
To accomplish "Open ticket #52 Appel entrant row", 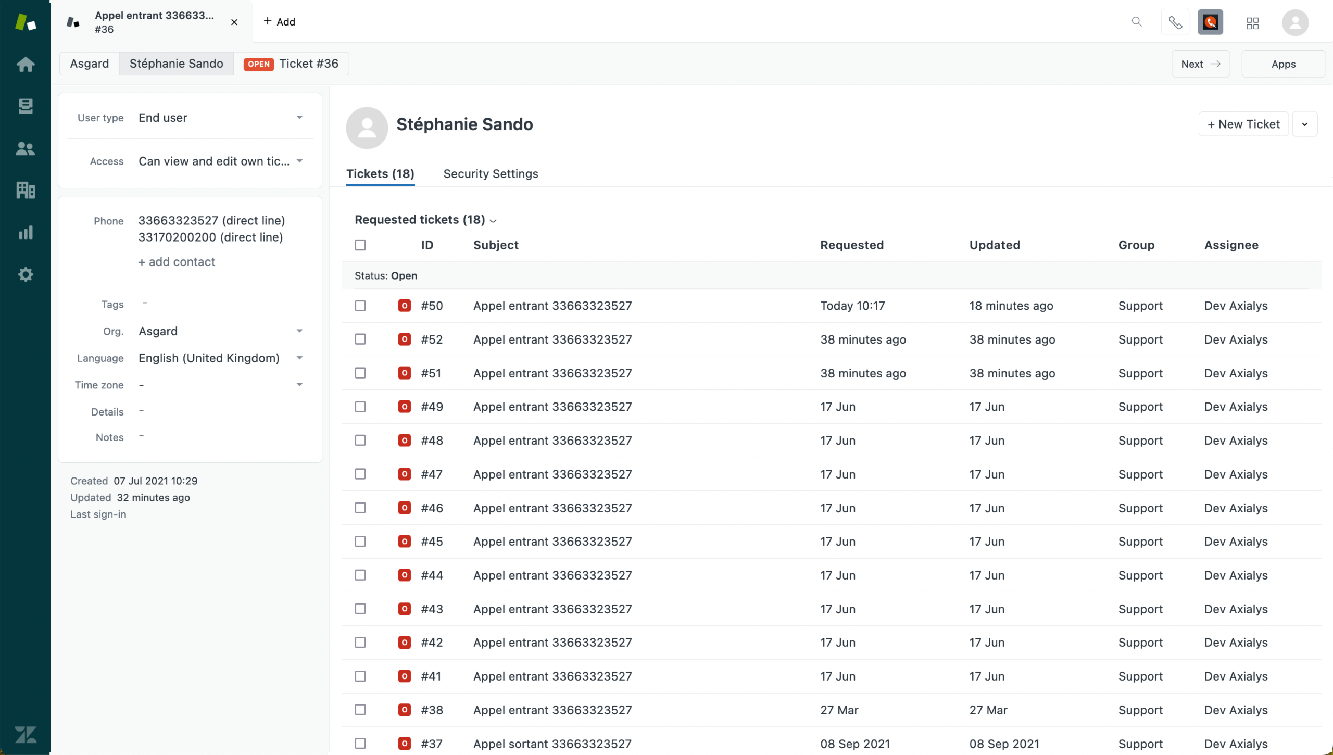I will click(x=832, y=339).
